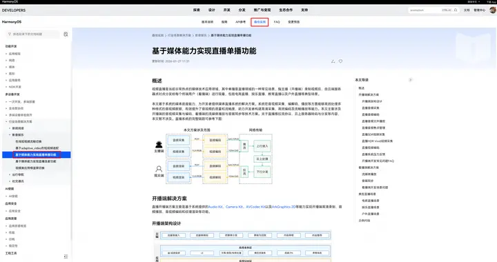
Task: Expand 应用框架 in the sidebar
Action: 14,54
